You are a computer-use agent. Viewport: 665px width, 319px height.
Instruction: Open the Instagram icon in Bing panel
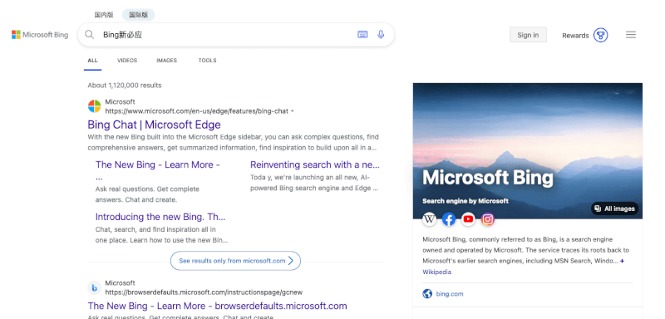(488, 219)
